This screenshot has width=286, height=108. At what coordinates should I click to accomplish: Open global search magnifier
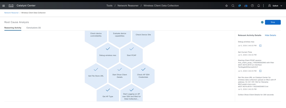233,6
